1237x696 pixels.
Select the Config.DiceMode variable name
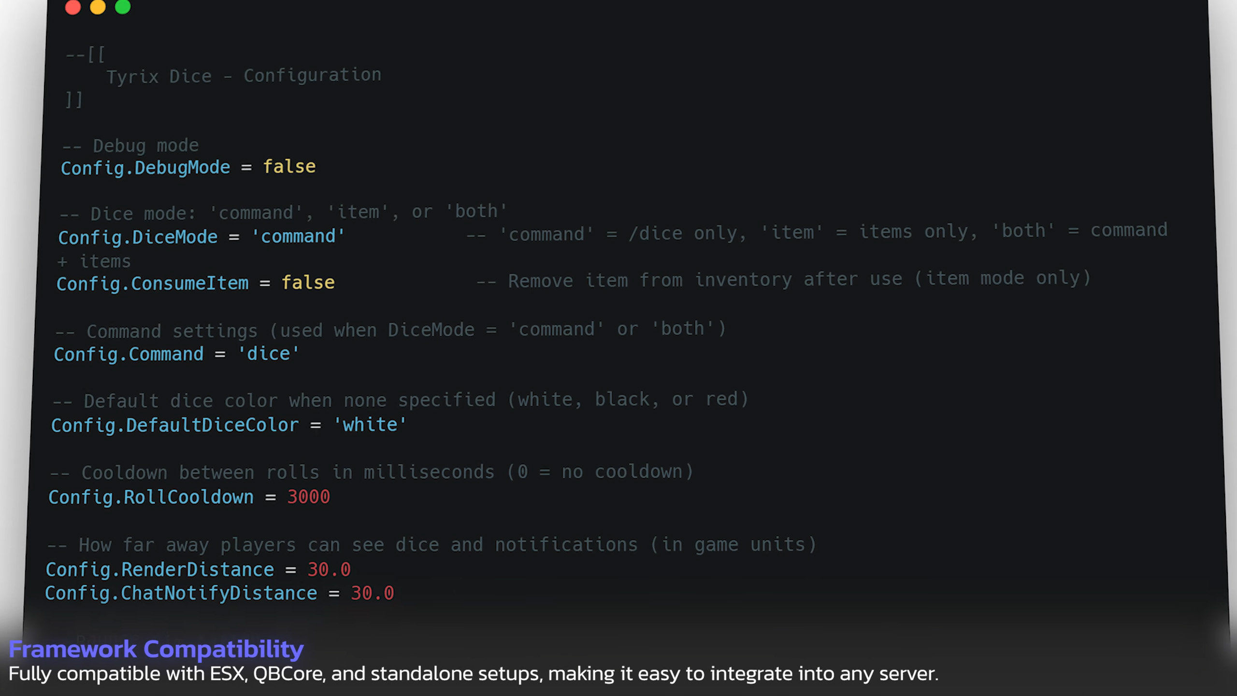[138, 237]
